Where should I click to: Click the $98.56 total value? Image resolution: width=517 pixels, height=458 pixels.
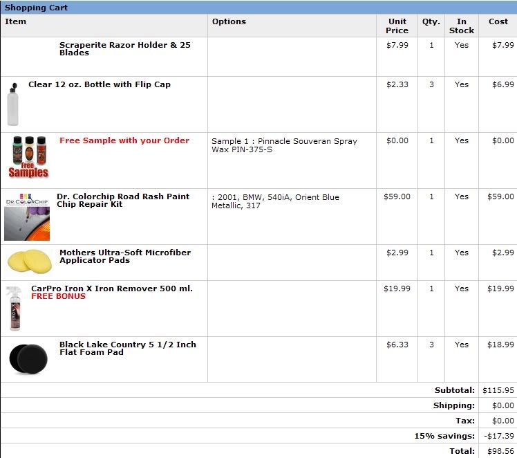coord(500,451)
